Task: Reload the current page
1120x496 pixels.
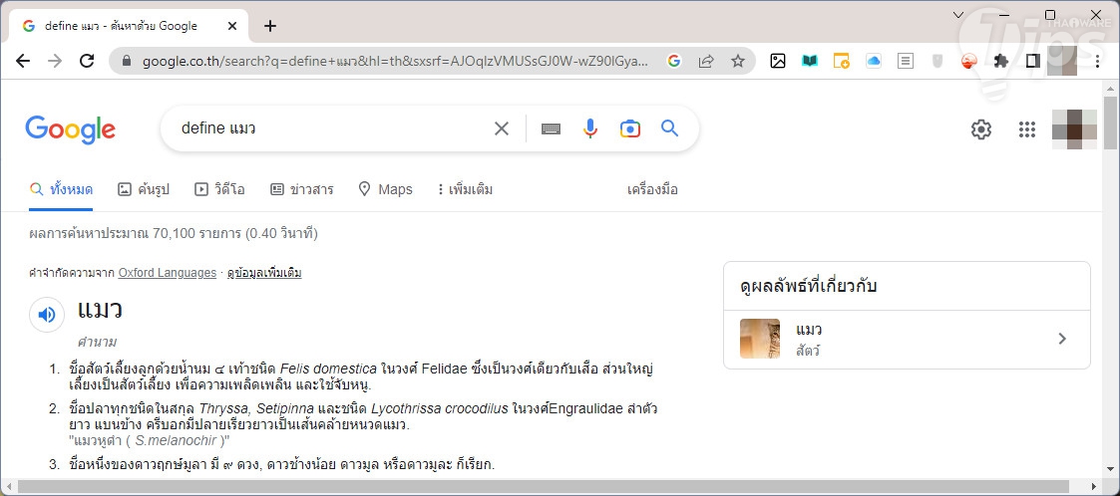Action: pos(87,62)
